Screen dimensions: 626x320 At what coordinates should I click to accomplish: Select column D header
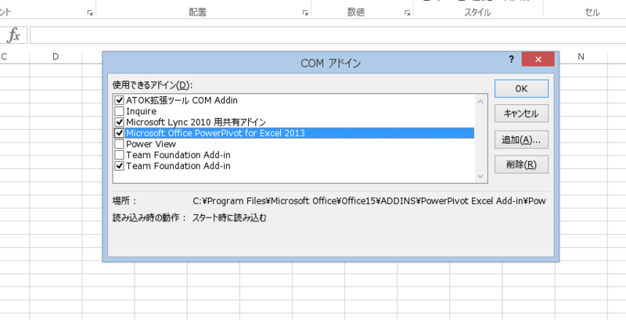pos(56,57)
